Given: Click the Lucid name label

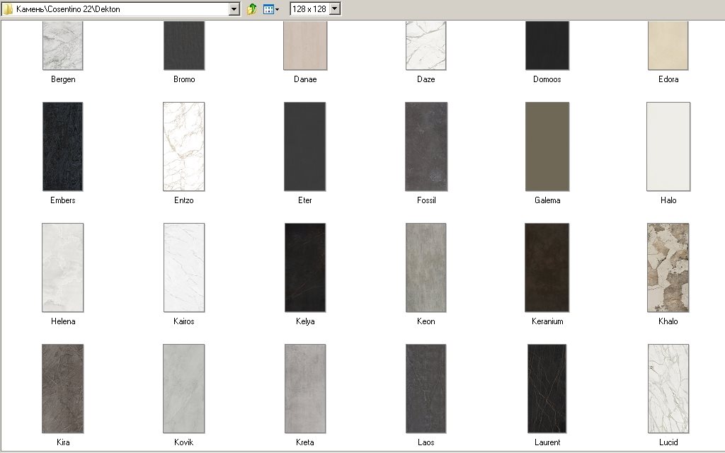Looking at the screenshot, I should [x=668, y=442].
